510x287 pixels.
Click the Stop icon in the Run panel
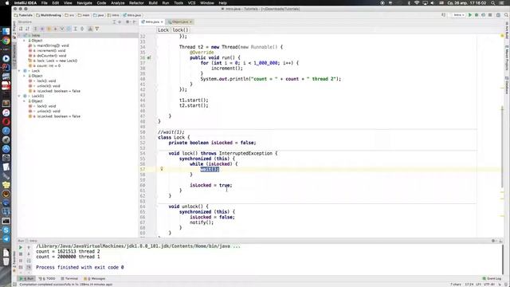coord(21,254)
